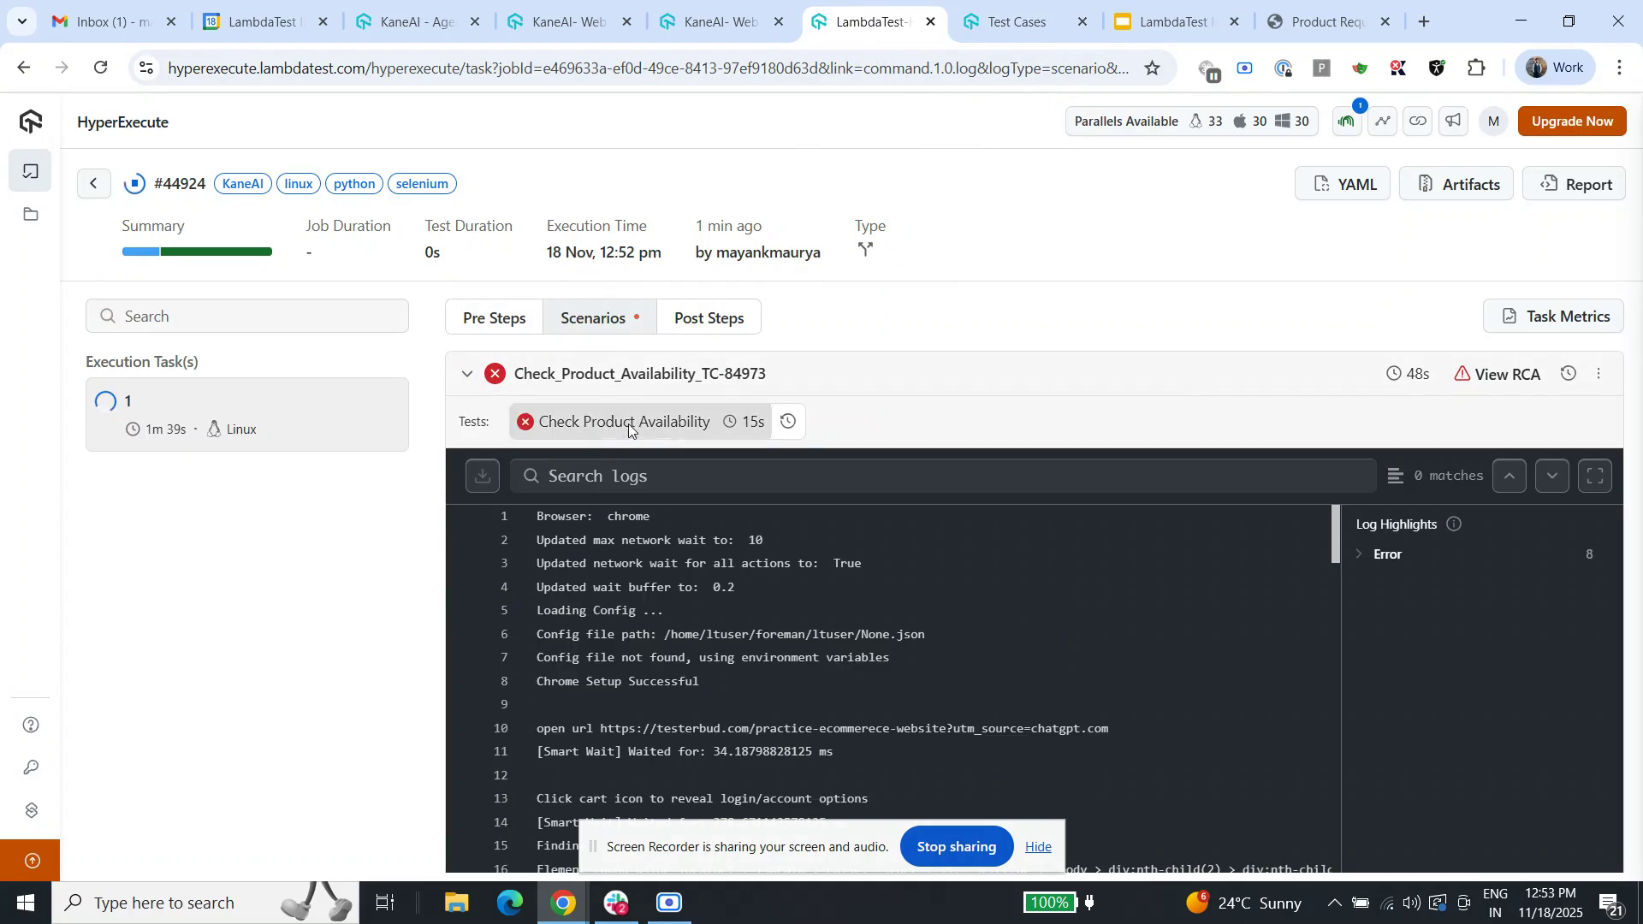Open the Post Steps tab
The width and height of the screenshot is (1643, 924).
pos(709,317)
